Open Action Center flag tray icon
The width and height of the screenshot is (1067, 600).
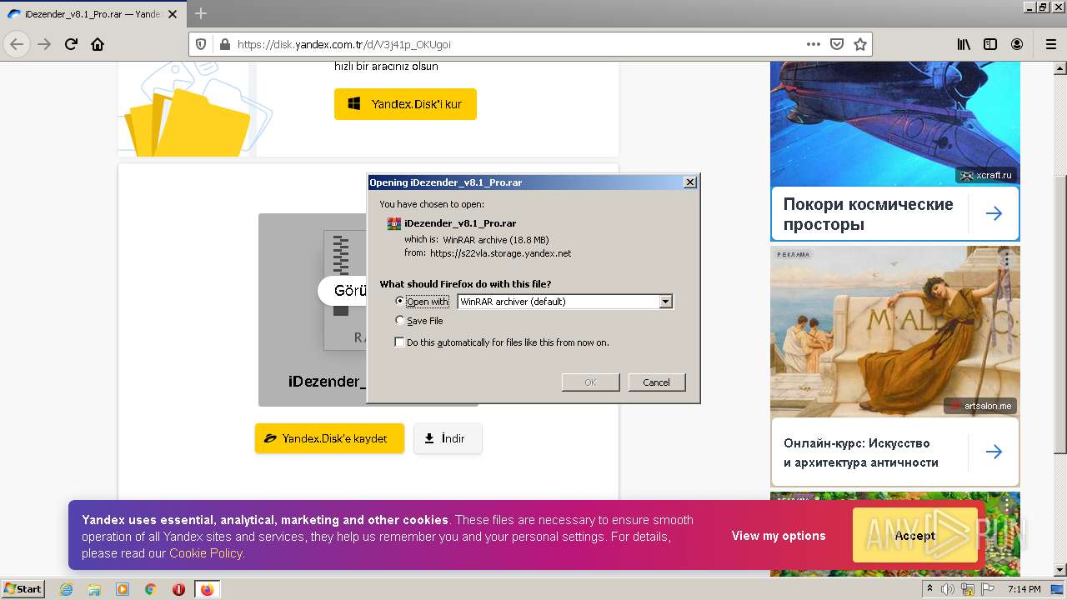[x=986, y=589]
